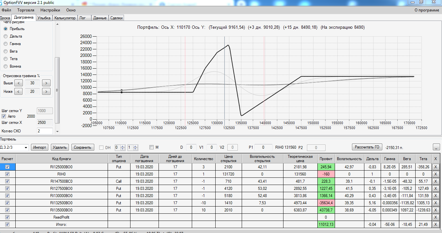
Task: Switch to the Улыбка tab
Action: pyautogui.click(x=44, y=18)
